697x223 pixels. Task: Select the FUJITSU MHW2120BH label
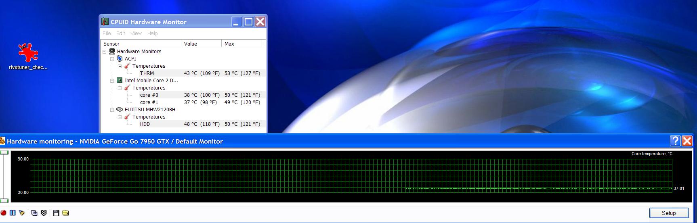150,109
